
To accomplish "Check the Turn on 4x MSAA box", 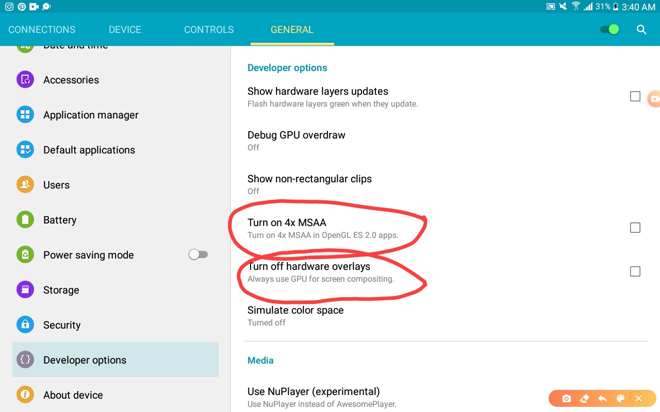I will 635,228.
